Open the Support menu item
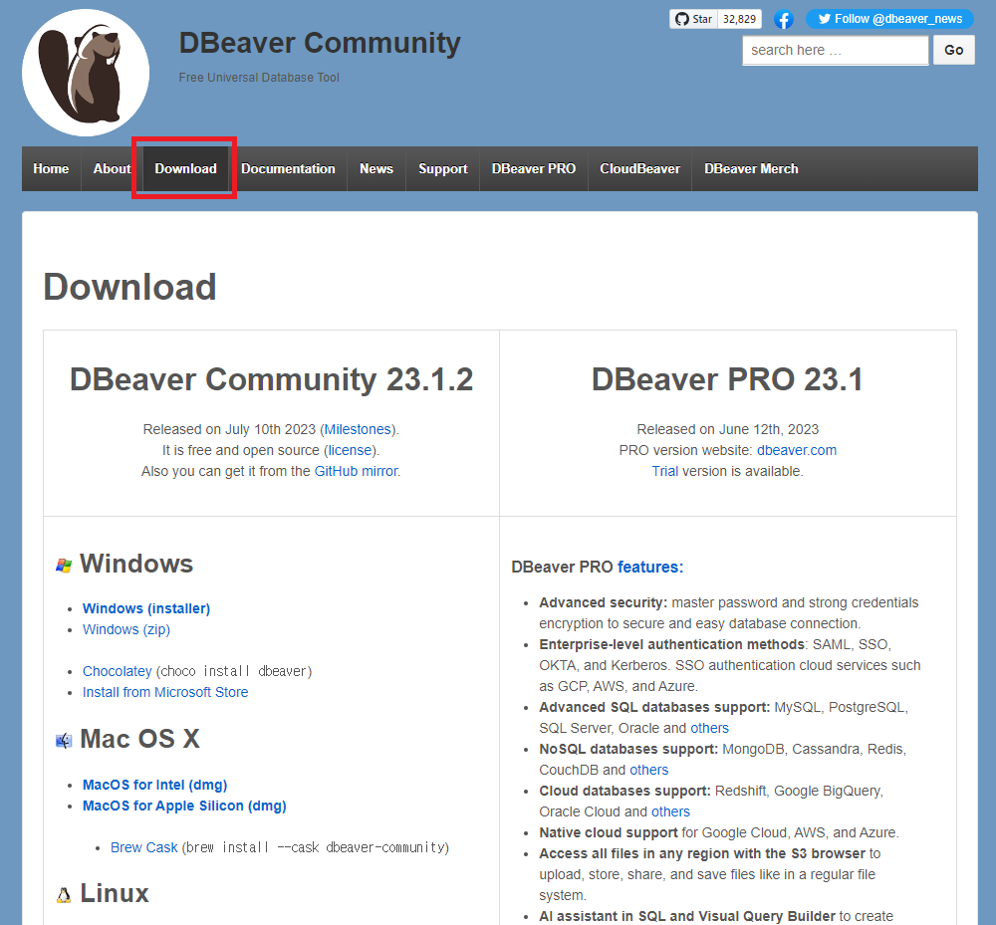The height and width of the screenshot is (925, 996). [x=443, y=169]
